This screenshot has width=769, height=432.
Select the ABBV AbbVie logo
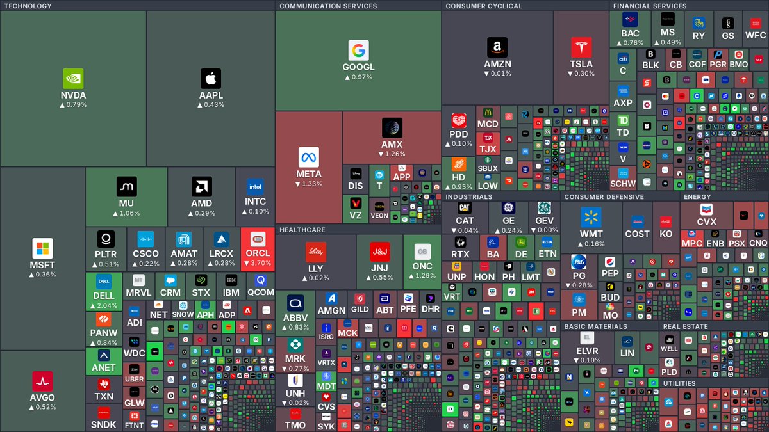click(x=295, y=303)
